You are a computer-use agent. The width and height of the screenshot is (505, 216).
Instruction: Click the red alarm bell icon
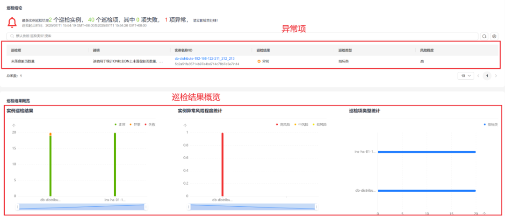pyautogui.click(x=12, y=22)
